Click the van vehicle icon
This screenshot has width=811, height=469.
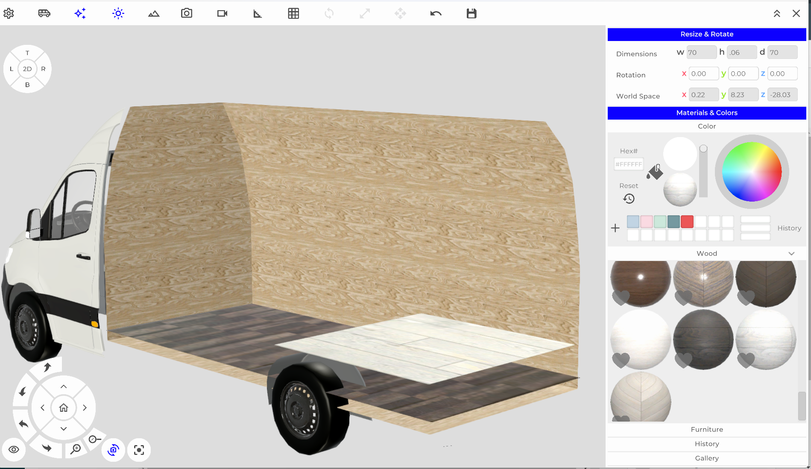pos(44,13)
